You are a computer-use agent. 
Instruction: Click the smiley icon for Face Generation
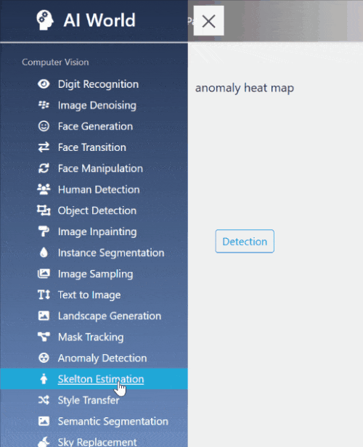point(44,126)
